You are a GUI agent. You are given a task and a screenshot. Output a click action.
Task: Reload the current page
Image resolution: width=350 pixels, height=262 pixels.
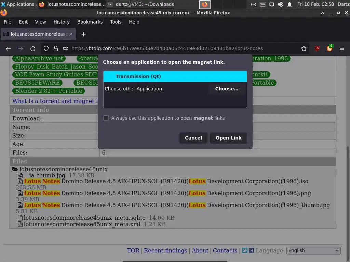click(33, 48)
